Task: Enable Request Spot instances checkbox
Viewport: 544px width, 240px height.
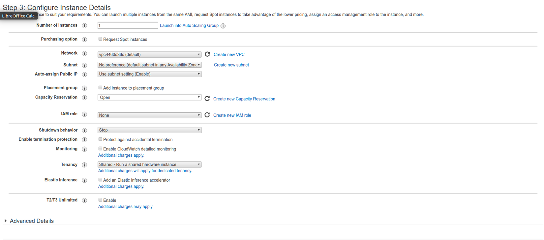Action: 100,39
